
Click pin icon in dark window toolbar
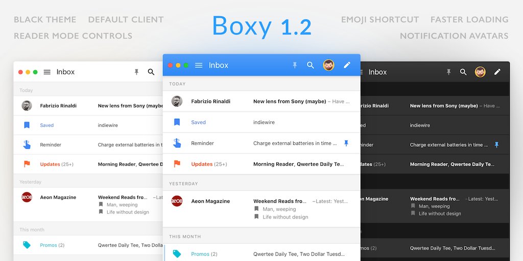click(448, 72)
